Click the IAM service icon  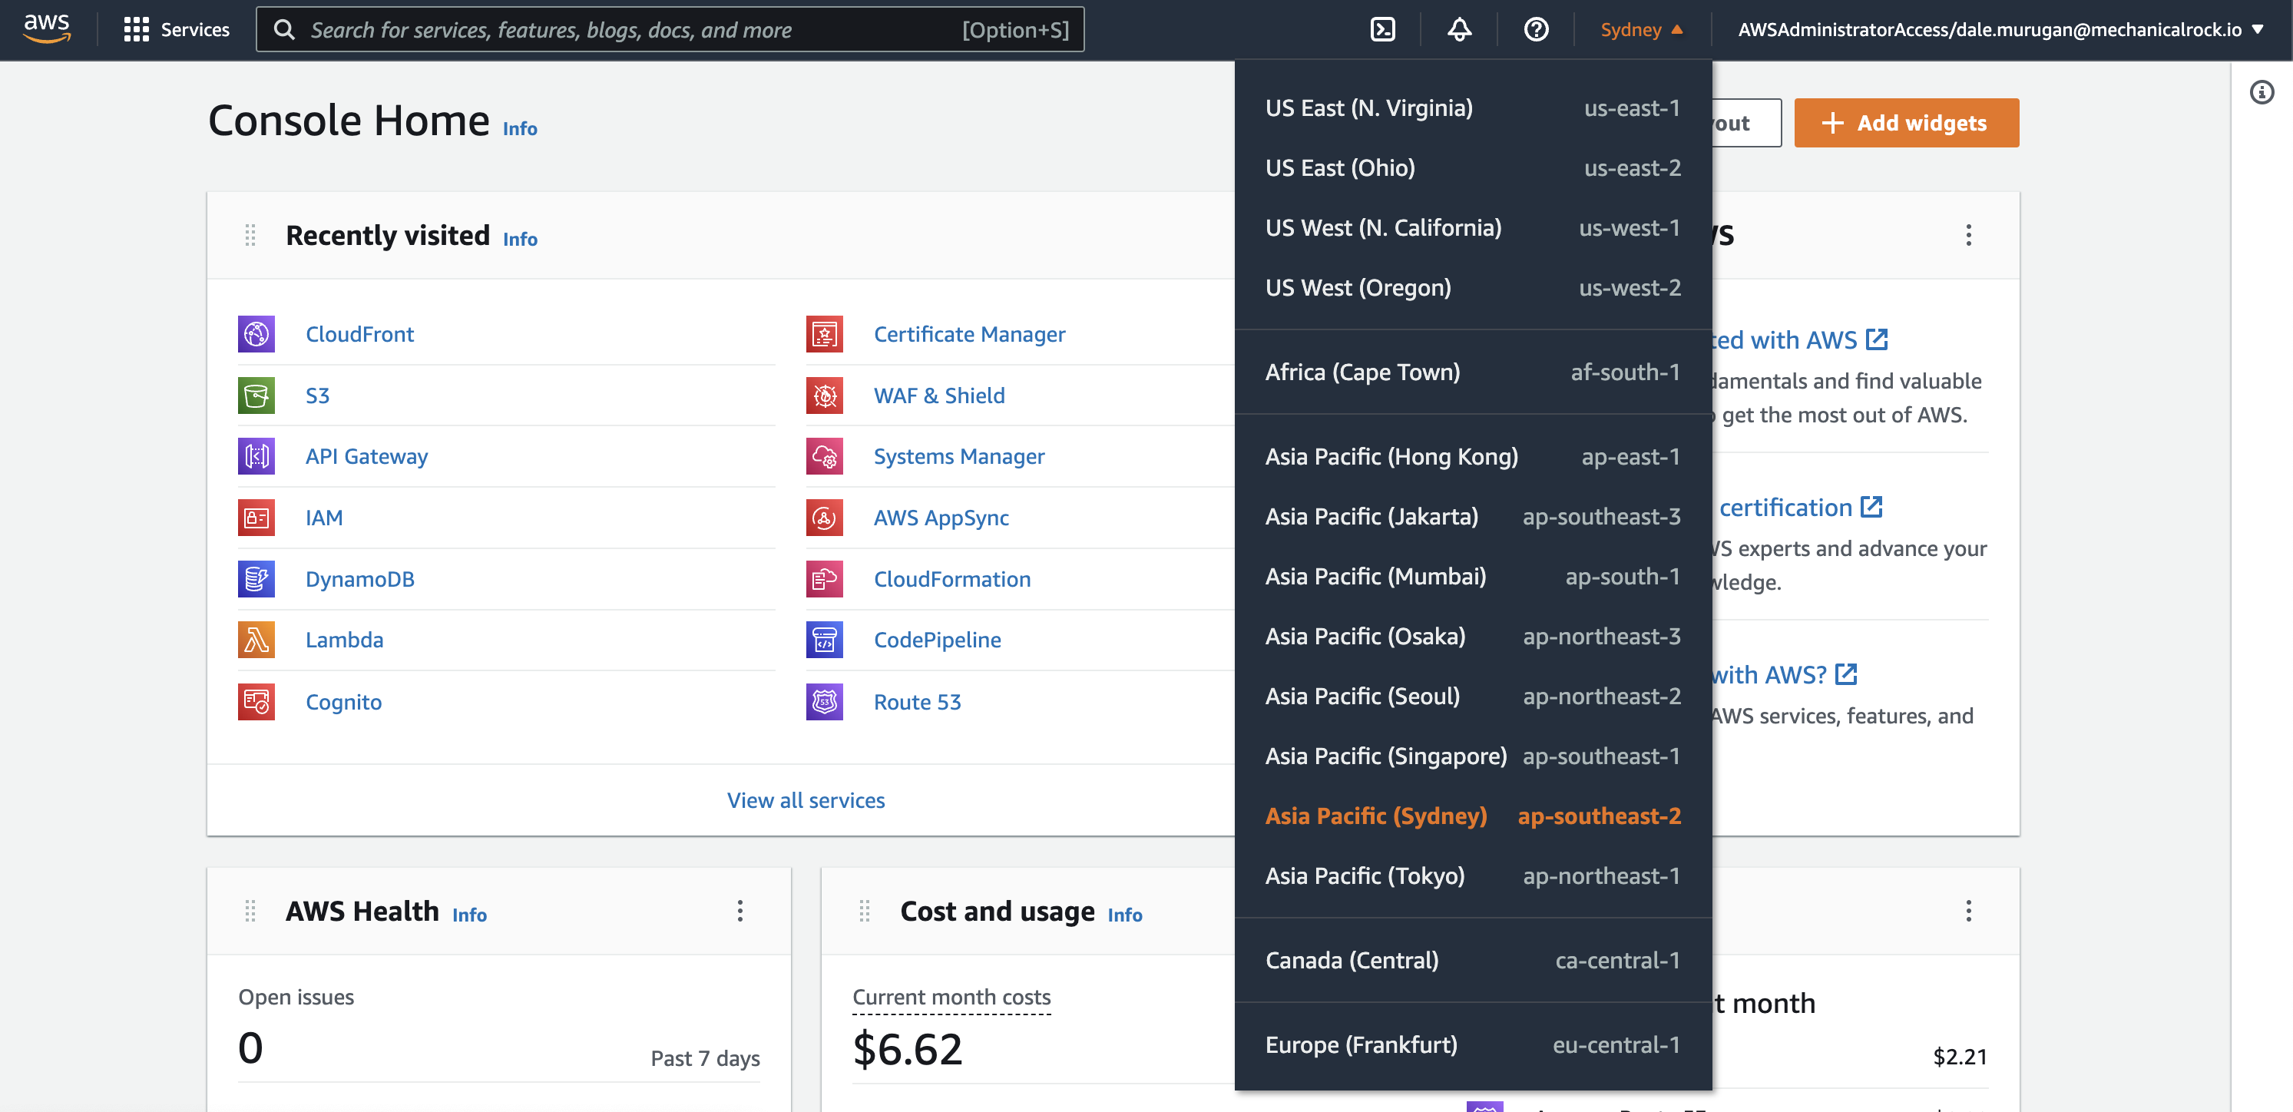coord(256,518)
